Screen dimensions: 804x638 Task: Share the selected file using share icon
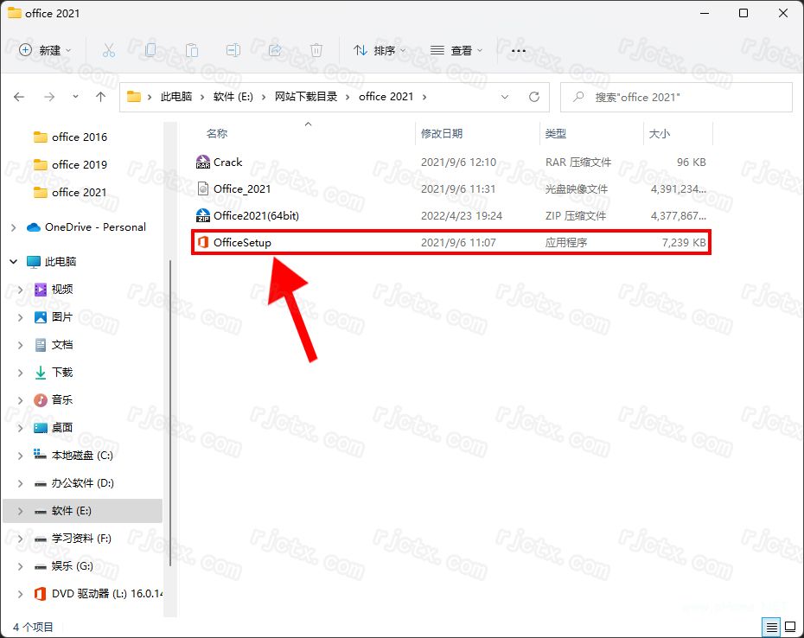pos(275,51)
